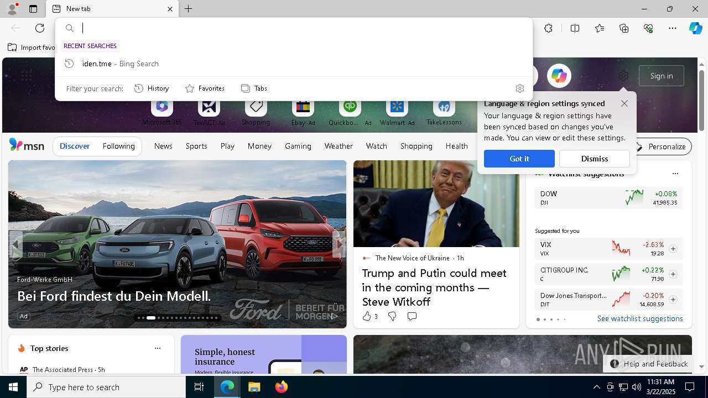Open the Health menu item
Image resolution: width=708 pixels, height=398 pixels.
456,146
